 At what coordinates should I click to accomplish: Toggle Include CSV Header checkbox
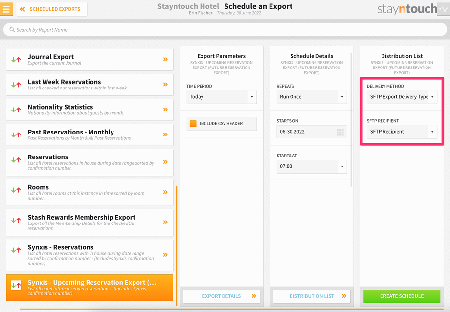[x=193, y=123]
